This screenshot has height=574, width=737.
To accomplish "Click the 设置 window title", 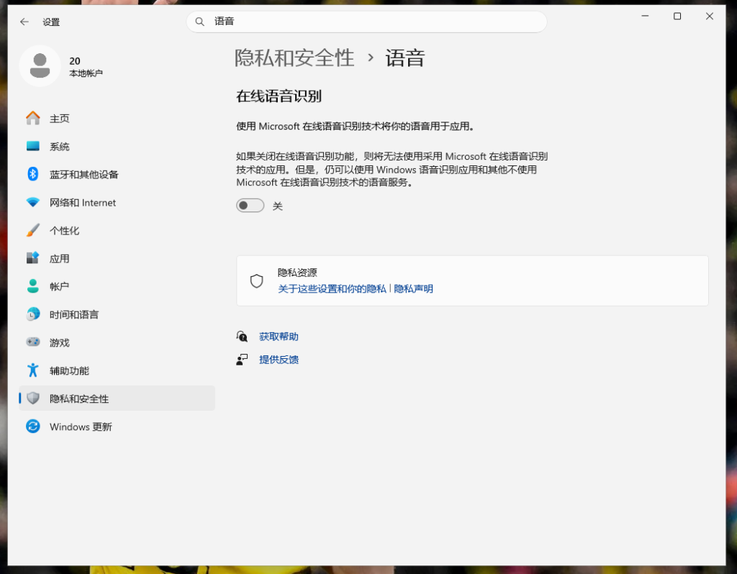I will tap(51, 22).
